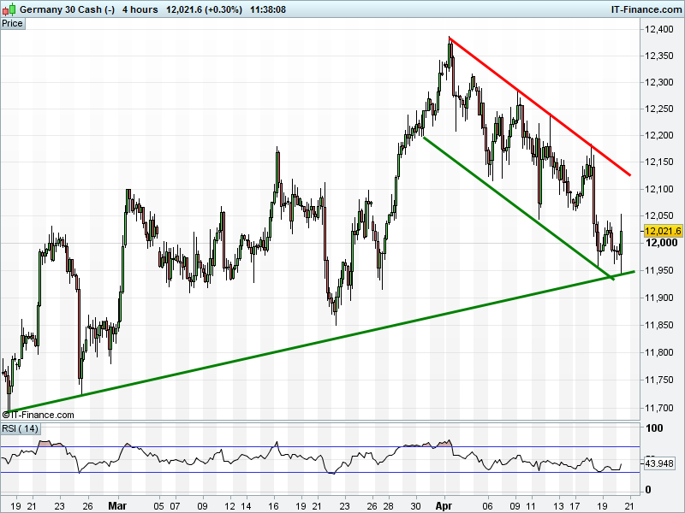The image size is (685, 513).
Task: Click the IT-Finance.com link at top right
Action: tap(646, 9)
